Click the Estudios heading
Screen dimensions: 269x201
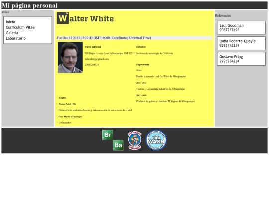[x=141, y=47]
